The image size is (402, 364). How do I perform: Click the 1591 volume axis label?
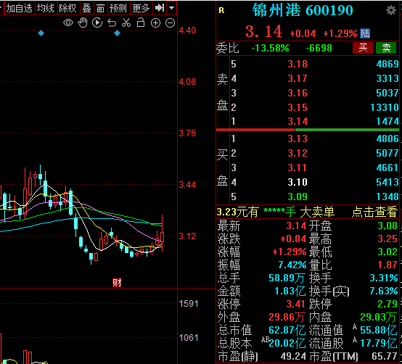pyautogui.click(x=189, y=304)
